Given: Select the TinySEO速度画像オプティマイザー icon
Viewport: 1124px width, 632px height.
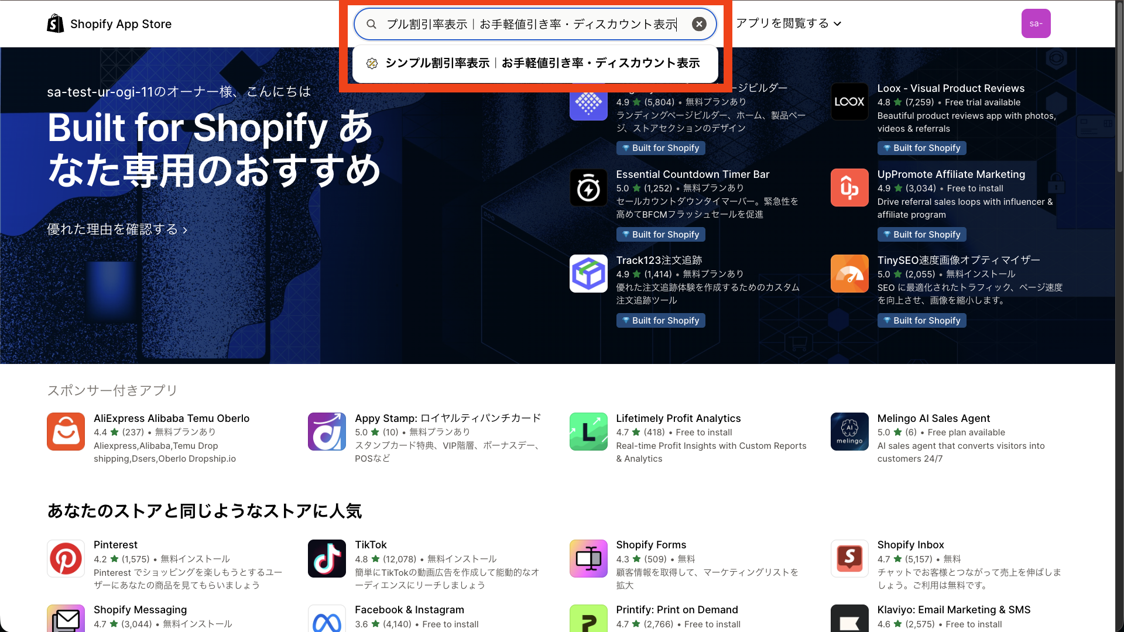Looking at the screenshot, I should click(849, 273).
